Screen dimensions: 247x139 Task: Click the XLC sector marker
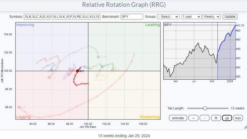point(97,75)
